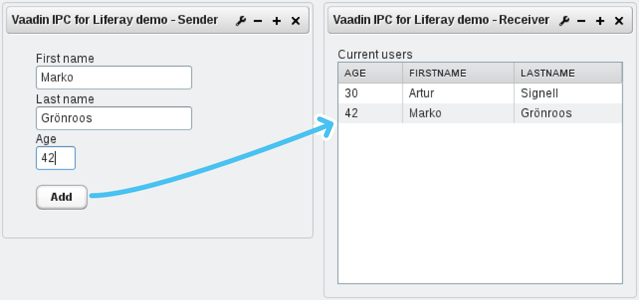639x300 pixels.
Task: Minimize the Sender portlet
Action: click(258, 21)
